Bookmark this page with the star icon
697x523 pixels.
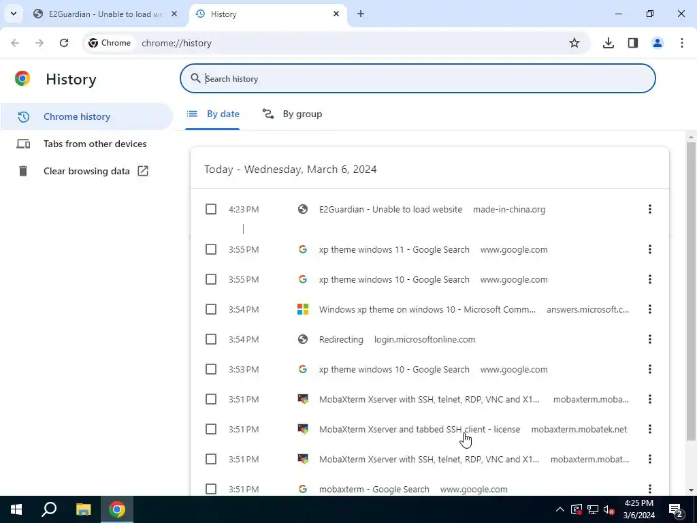tap(574, 43)
